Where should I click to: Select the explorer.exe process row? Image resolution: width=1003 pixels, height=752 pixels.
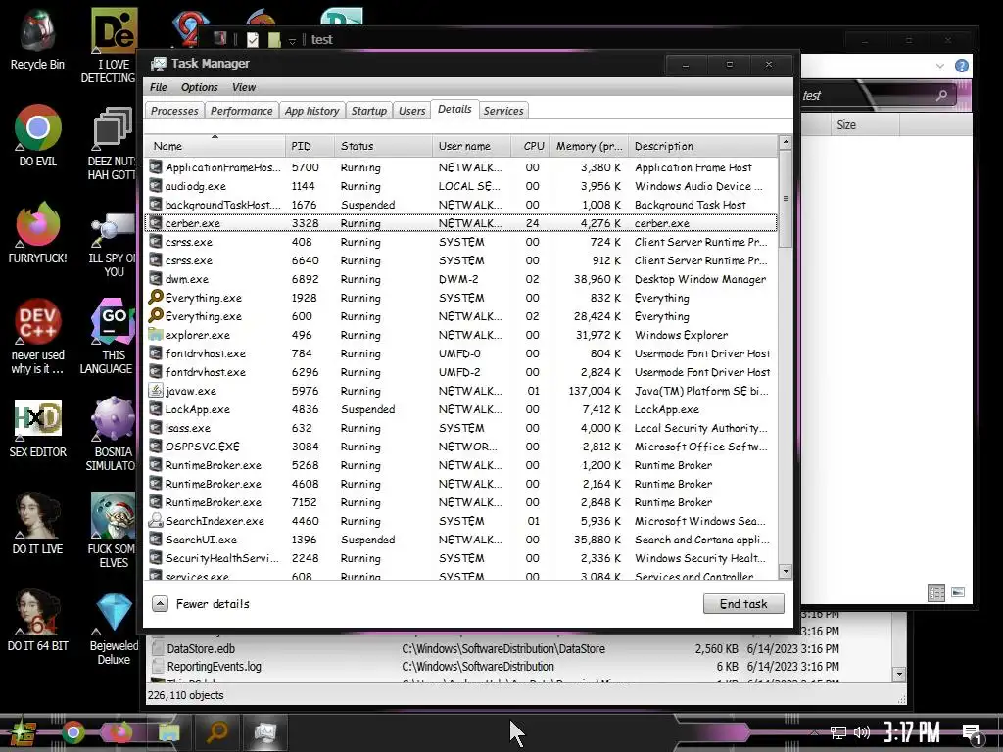point(461,335)
